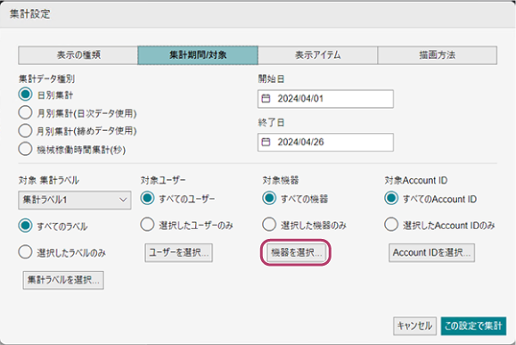This screenshot has height=345, width=516.
Task: Select すべてのユーザー radio button
Action: (x=147, y=199)
